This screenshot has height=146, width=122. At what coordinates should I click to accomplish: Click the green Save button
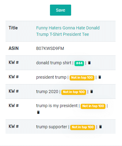(60, 10)
